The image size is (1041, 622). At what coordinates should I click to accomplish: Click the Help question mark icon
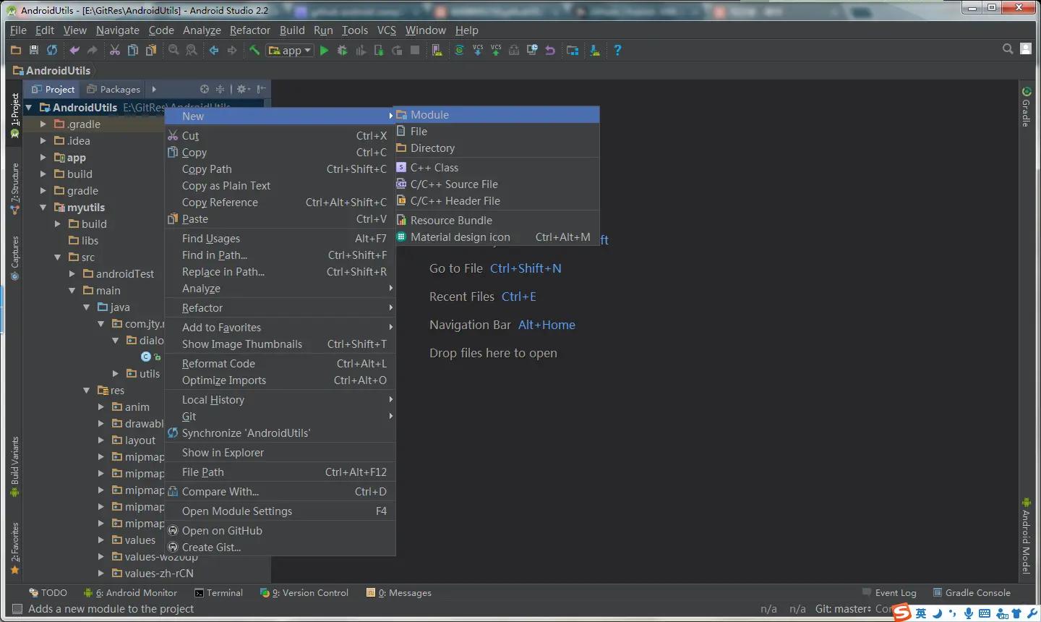(x=617, y=50)
